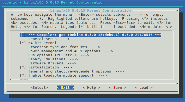Click the "<M> module" legend text
185x102 pixels.
click(x=150, y=27)
